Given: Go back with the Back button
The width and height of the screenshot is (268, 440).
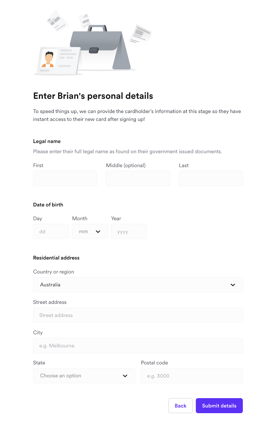Looking at the screenshot, I should pyautogui.click(x=181, y=406).
